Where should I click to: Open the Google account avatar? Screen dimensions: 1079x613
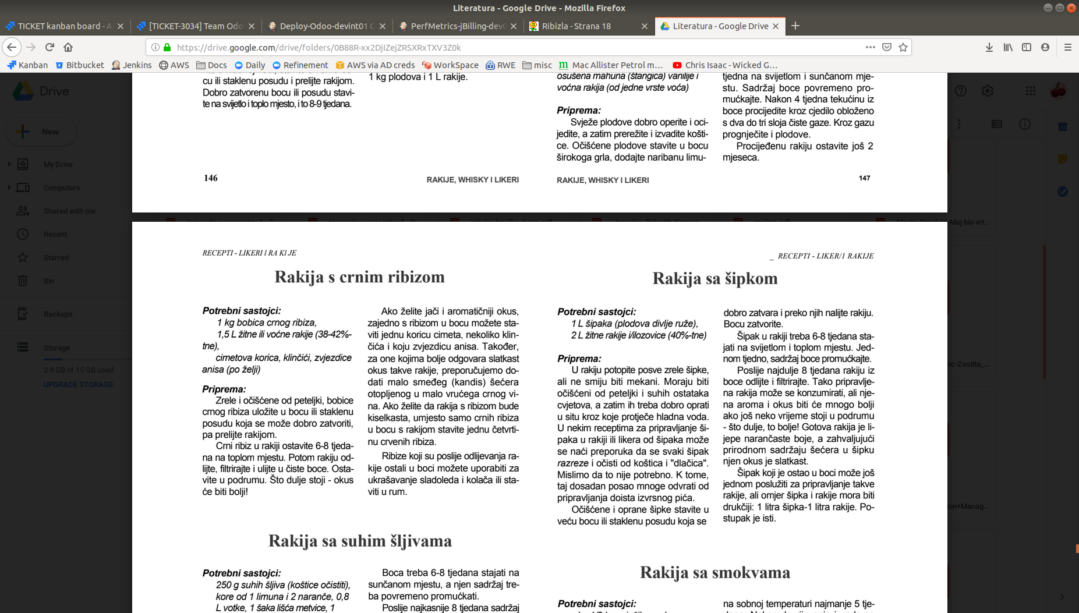pos(1058,91)
